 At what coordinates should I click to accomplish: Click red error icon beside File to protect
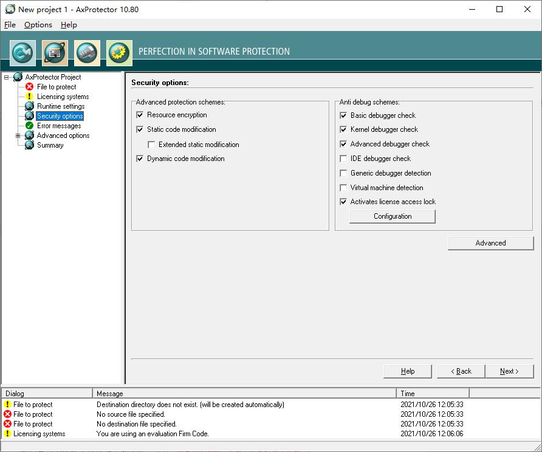29,87
